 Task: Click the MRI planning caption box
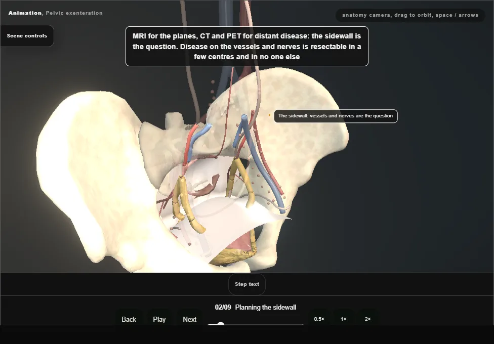(x=247, y=47)
